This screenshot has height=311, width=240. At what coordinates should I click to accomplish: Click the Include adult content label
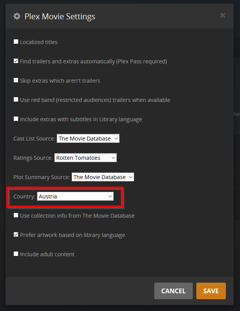click(47, 254)
